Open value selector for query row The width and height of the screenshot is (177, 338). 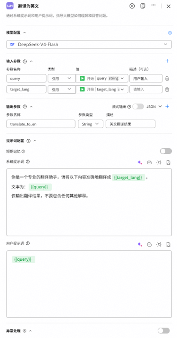point(102,79)
